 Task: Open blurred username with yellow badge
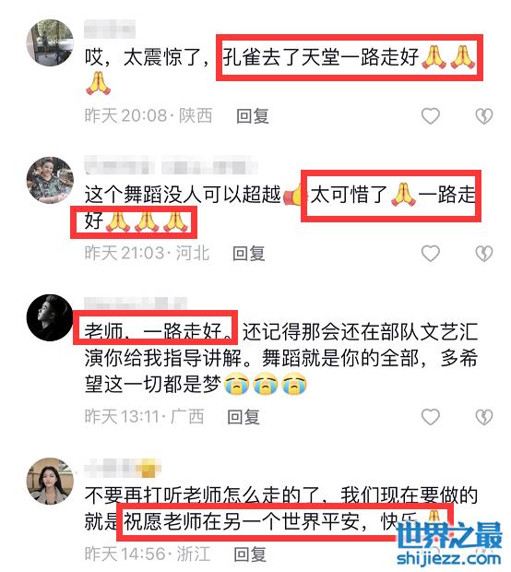pos(123,467)
